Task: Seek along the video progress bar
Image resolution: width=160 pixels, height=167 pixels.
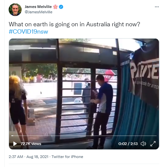Action: pyautogui.click(x=84, y=136)
